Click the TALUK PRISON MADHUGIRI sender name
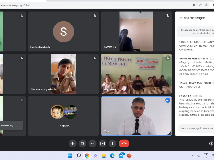 click(195, 83)
